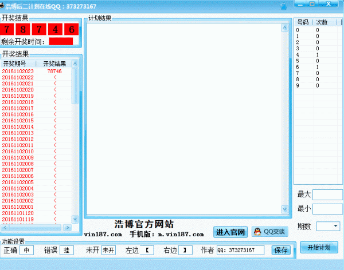Click scroll-down arrow of draw results list

75,219
